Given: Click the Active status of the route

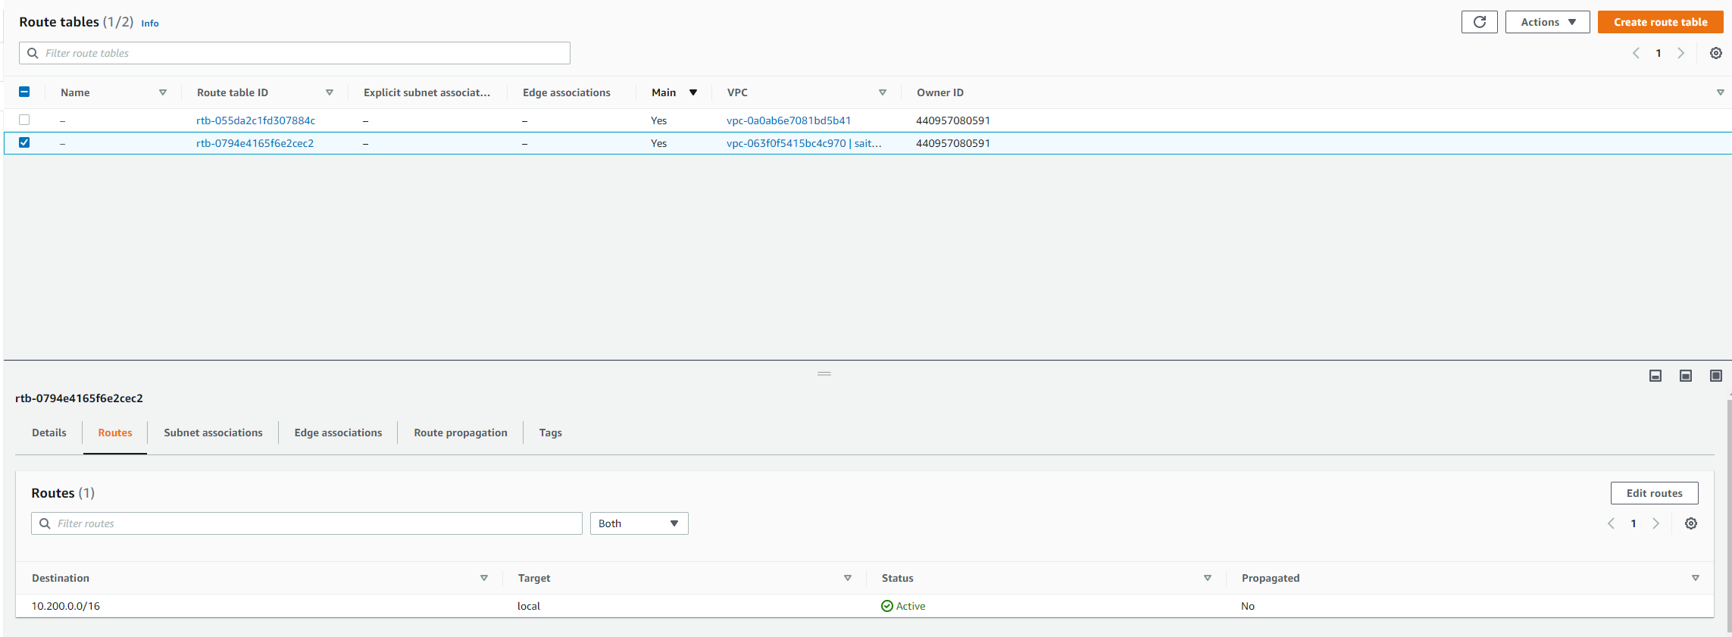Looking at the screenshot, I should tap(903, 606).
